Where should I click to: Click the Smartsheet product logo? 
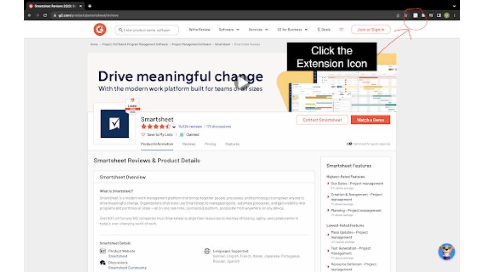pyautogui.click(x=115, y=124)
